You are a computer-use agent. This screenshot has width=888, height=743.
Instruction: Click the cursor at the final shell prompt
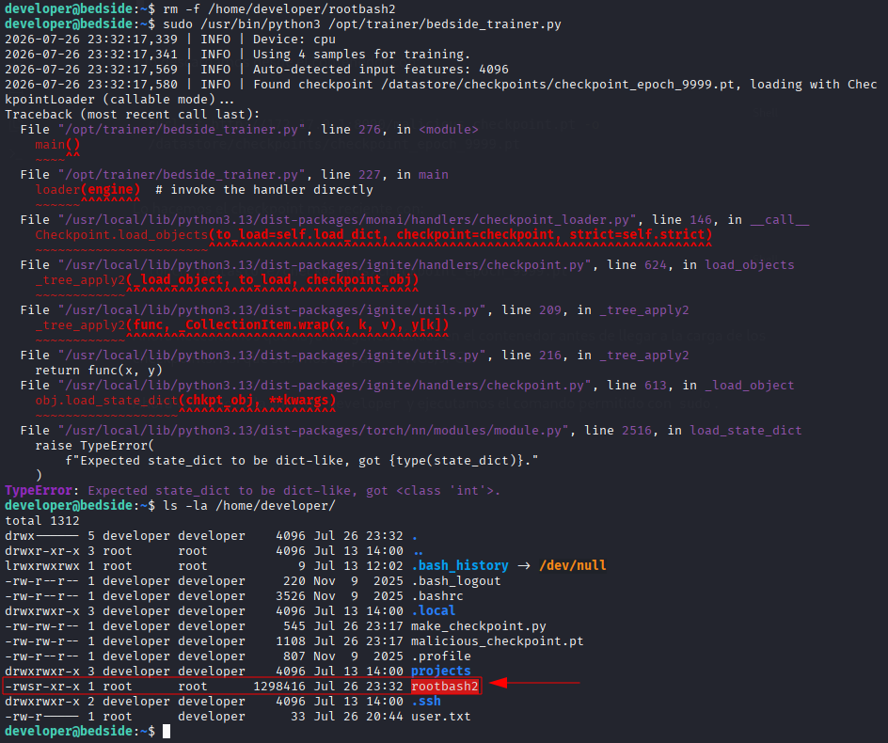coord(166,731)
